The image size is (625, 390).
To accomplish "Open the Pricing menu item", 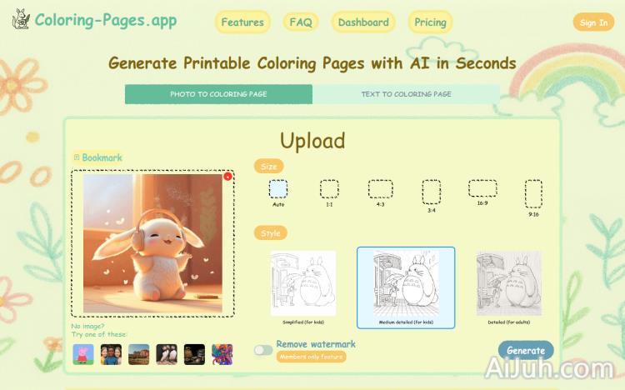I will click(430, 22).
